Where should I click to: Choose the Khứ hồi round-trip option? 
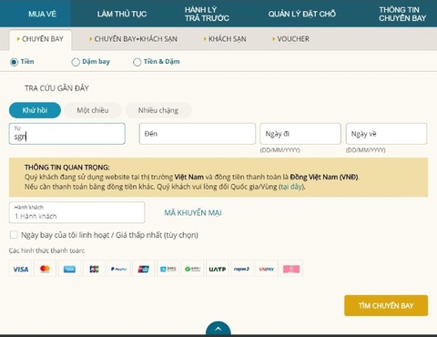pyautogui.click(x=35, y=110)
